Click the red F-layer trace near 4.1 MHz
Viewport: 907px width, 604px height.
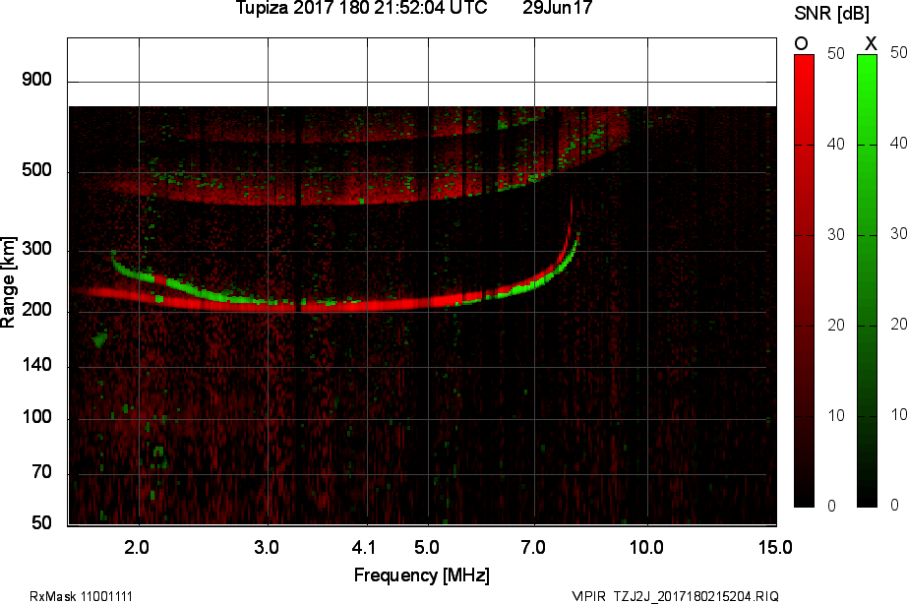367,305
